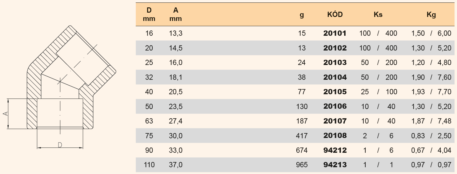Click the Ks column header
The height and width of the screenshot is (174, 457).
(x=378, y=14)
